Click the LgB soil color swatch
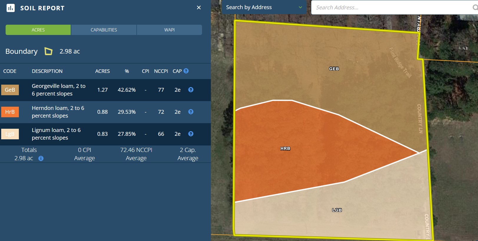 [10, 134]
